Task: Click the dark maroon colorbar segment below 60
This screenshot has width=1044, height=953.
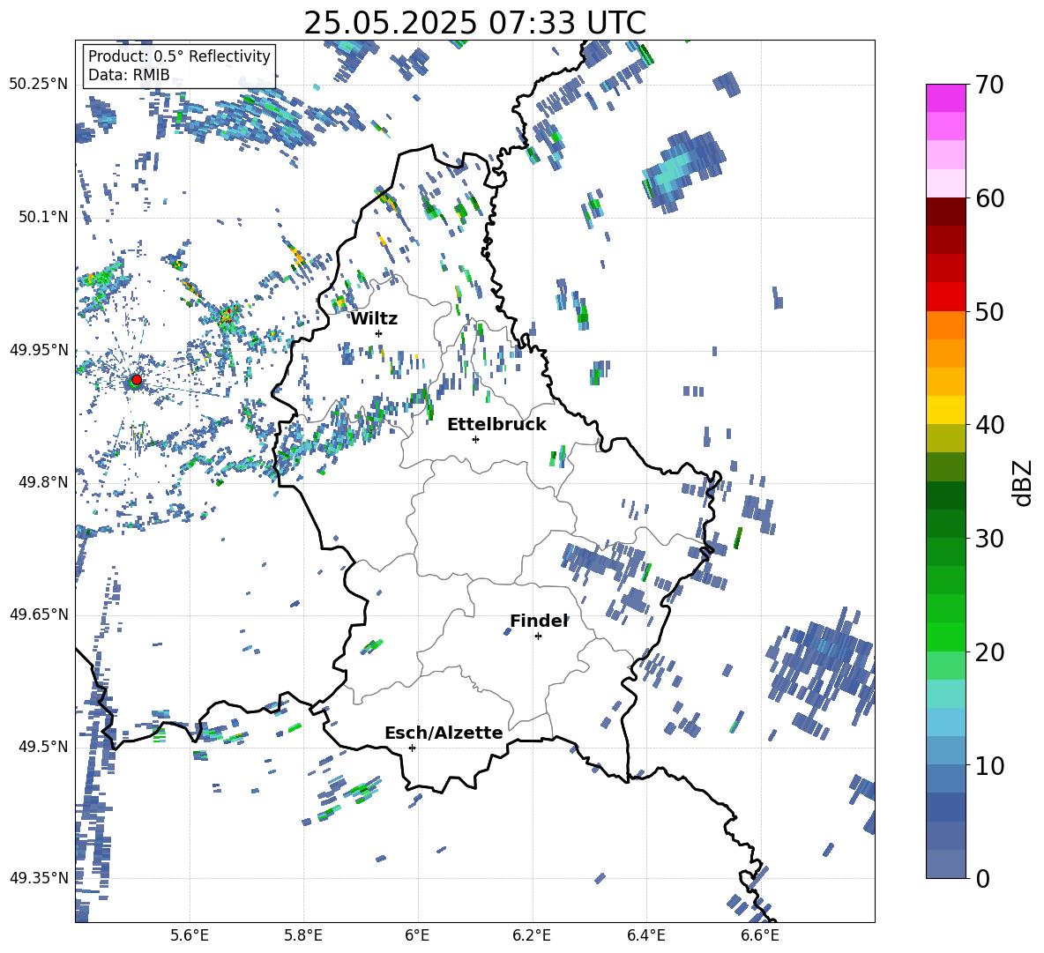Action: [945, 212]
